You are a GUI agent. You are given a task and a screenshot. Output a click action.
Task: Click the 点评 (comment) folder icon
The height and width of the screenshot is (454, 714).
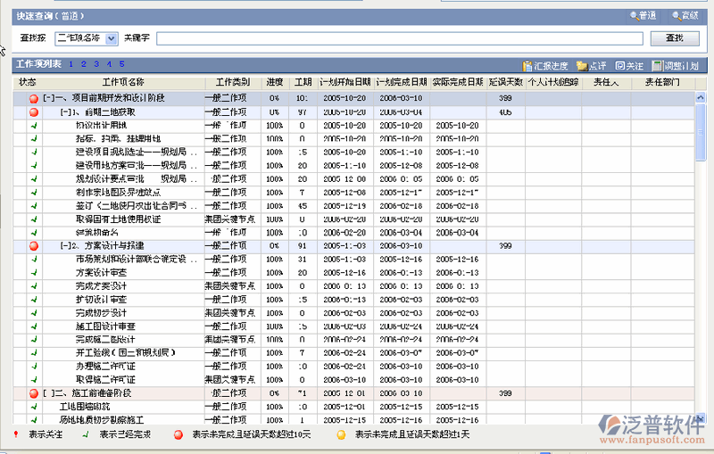(582, 66)
